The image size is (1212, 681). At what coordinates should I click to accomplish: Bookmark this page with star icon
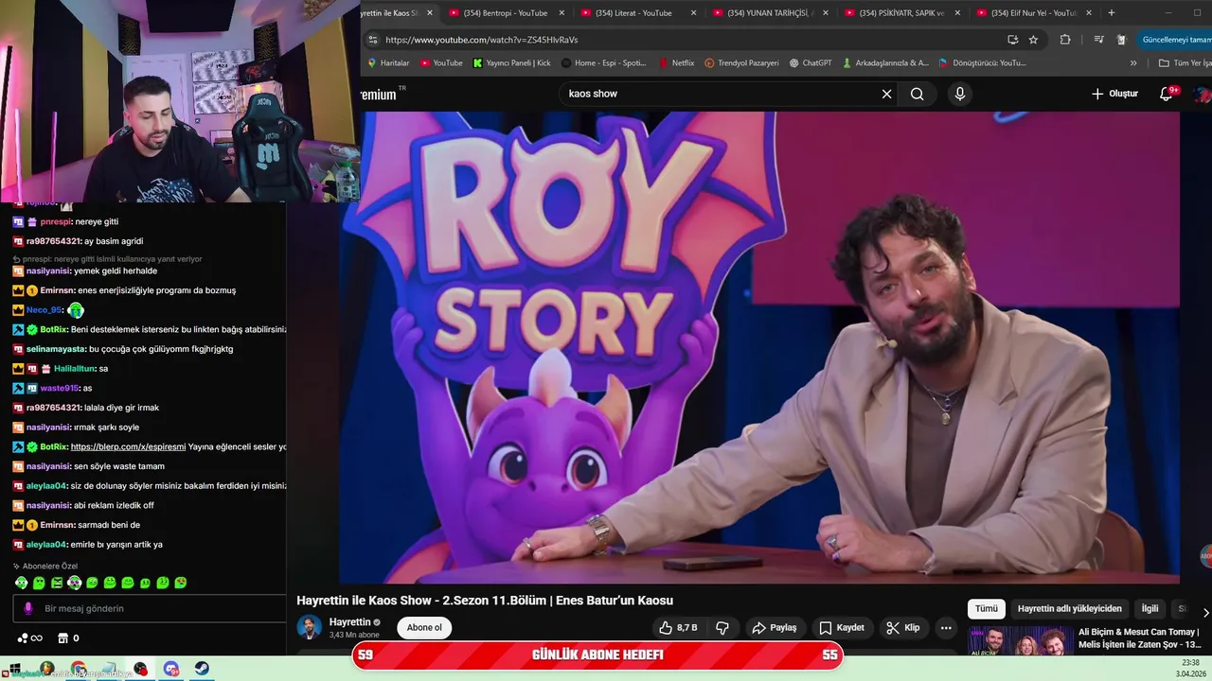1033,40
